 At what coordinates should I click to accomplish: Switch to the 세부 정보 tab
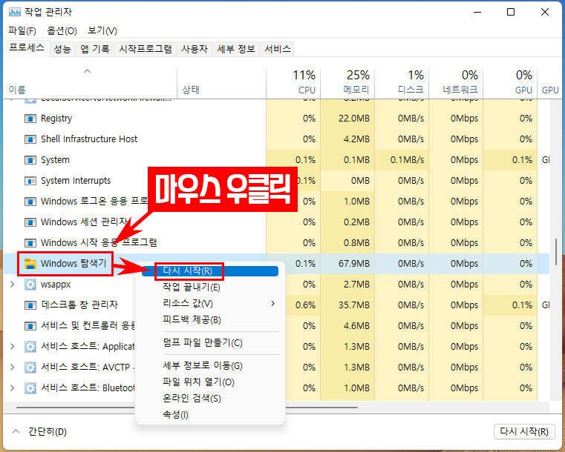coord(236,49)
